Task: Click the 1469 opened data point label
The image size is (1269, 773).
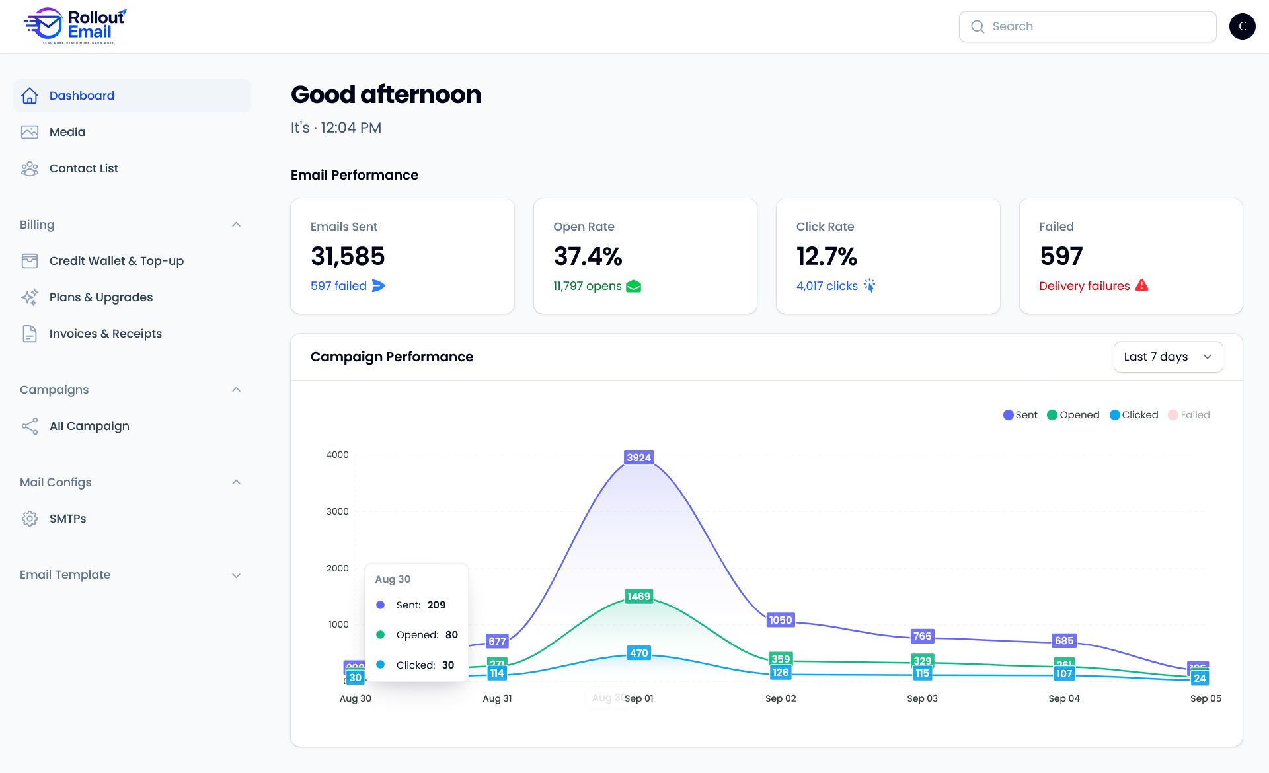Action: 638,596
